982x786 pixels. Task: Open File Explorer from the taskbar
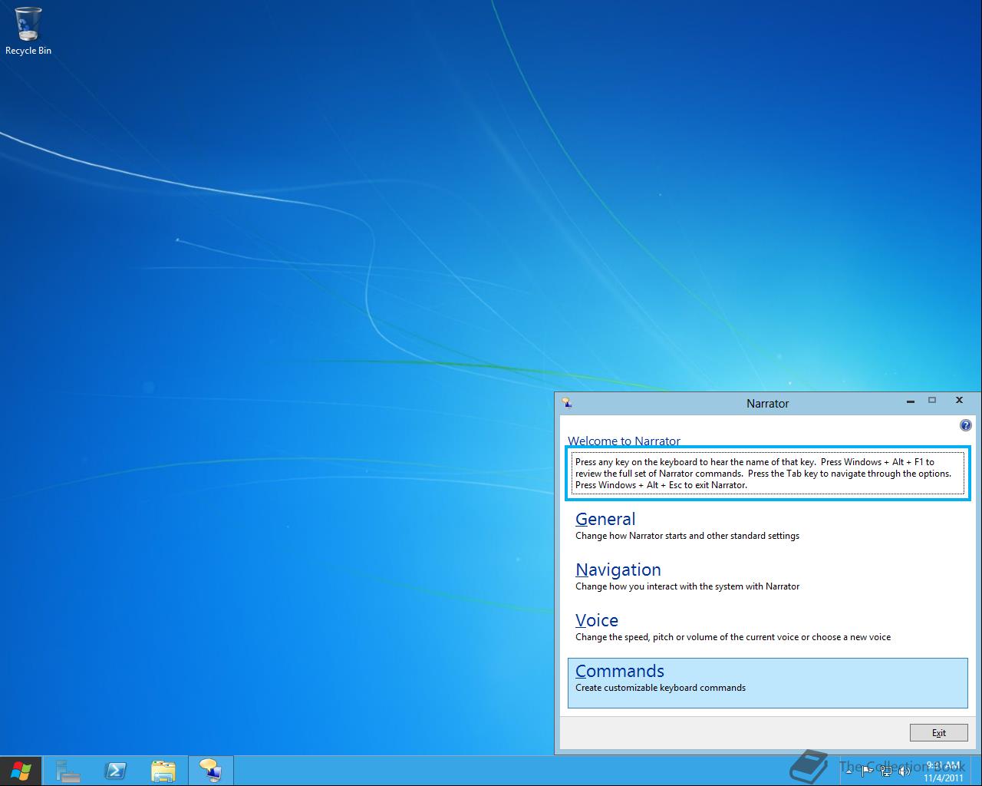click(163, 771)
